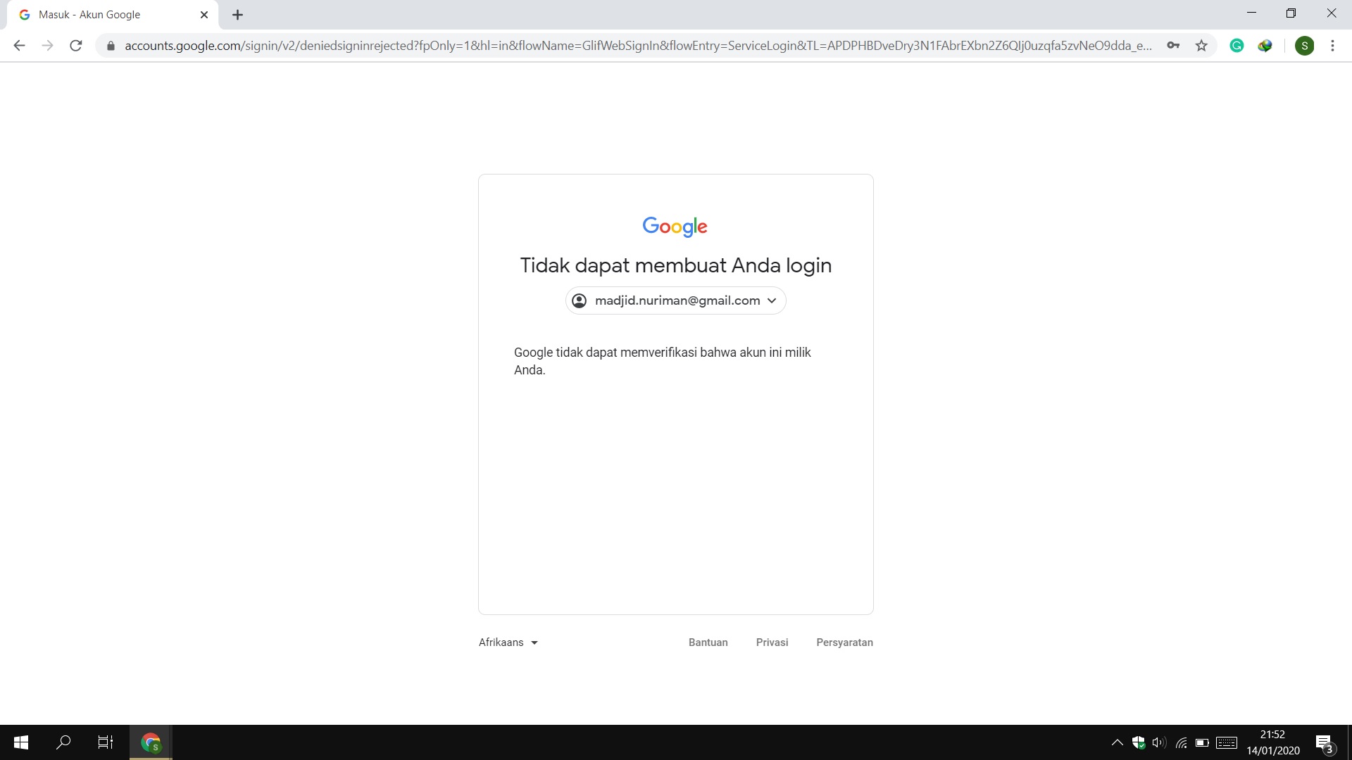
Task: Click the colorful extension icon beside Grammarly
Action: 1265,46
